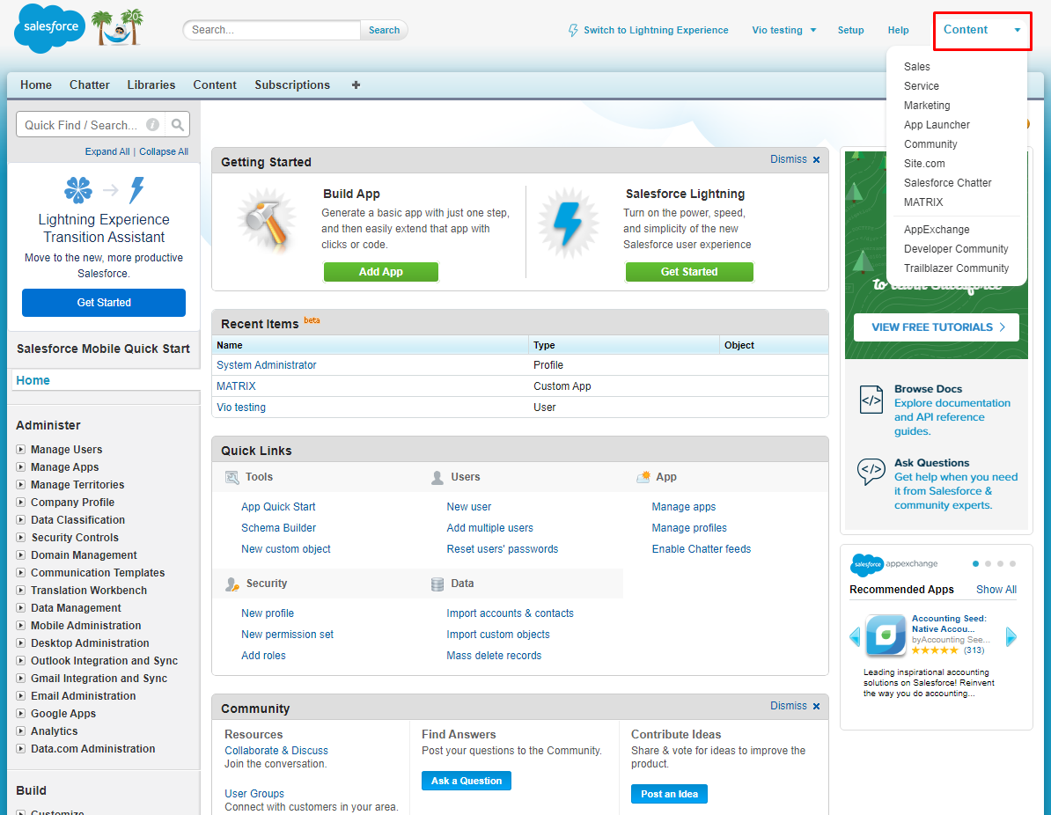Click the plus icon to add a tab
Screen dimensions: 1051x815
(356, 85)
